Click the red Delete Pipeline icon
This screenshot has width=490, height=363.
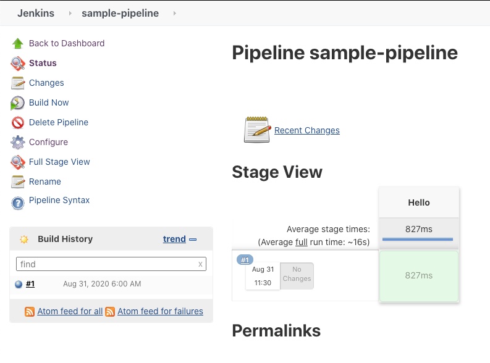(x=18, y=123)
